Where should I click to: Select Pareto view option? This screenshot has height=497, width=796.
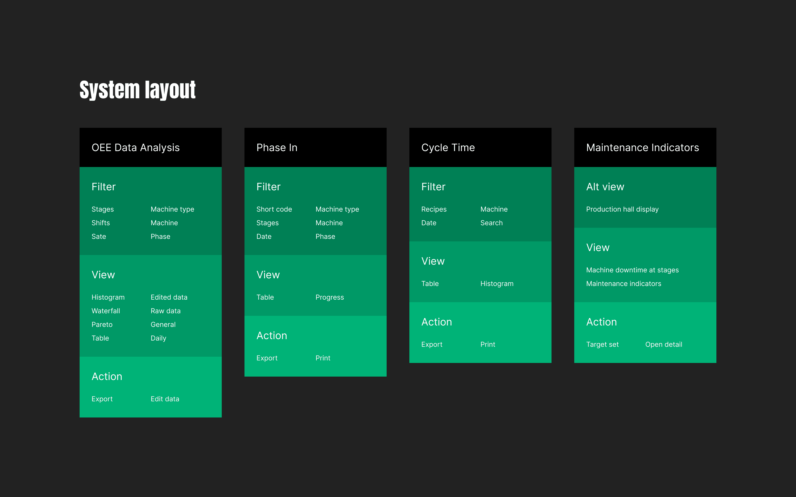(x=102, y=324)
